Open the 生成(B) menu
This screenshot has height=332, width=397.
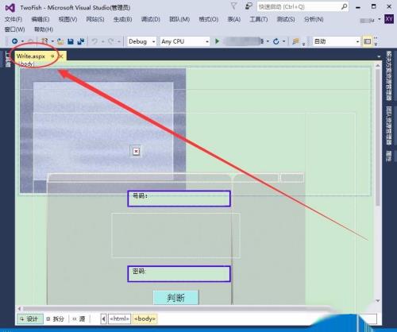122,19
